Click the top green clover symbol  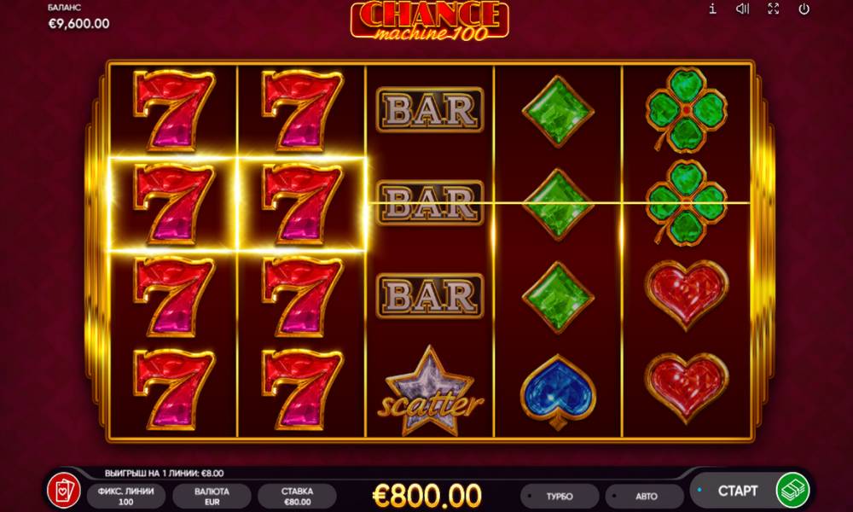tap(686, 109)
